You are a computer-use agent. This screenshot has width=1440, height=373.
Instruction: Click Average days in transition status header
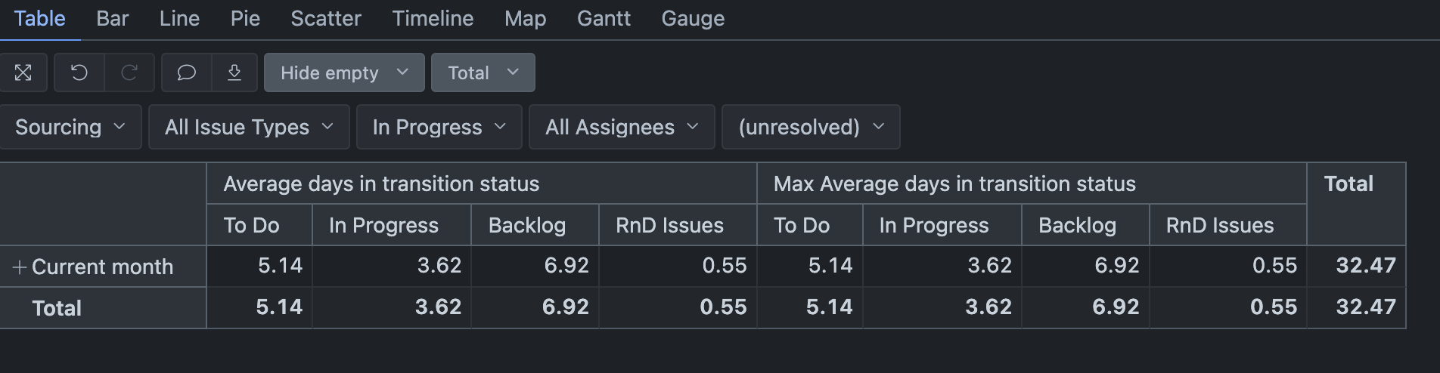[x=381, y=183]
